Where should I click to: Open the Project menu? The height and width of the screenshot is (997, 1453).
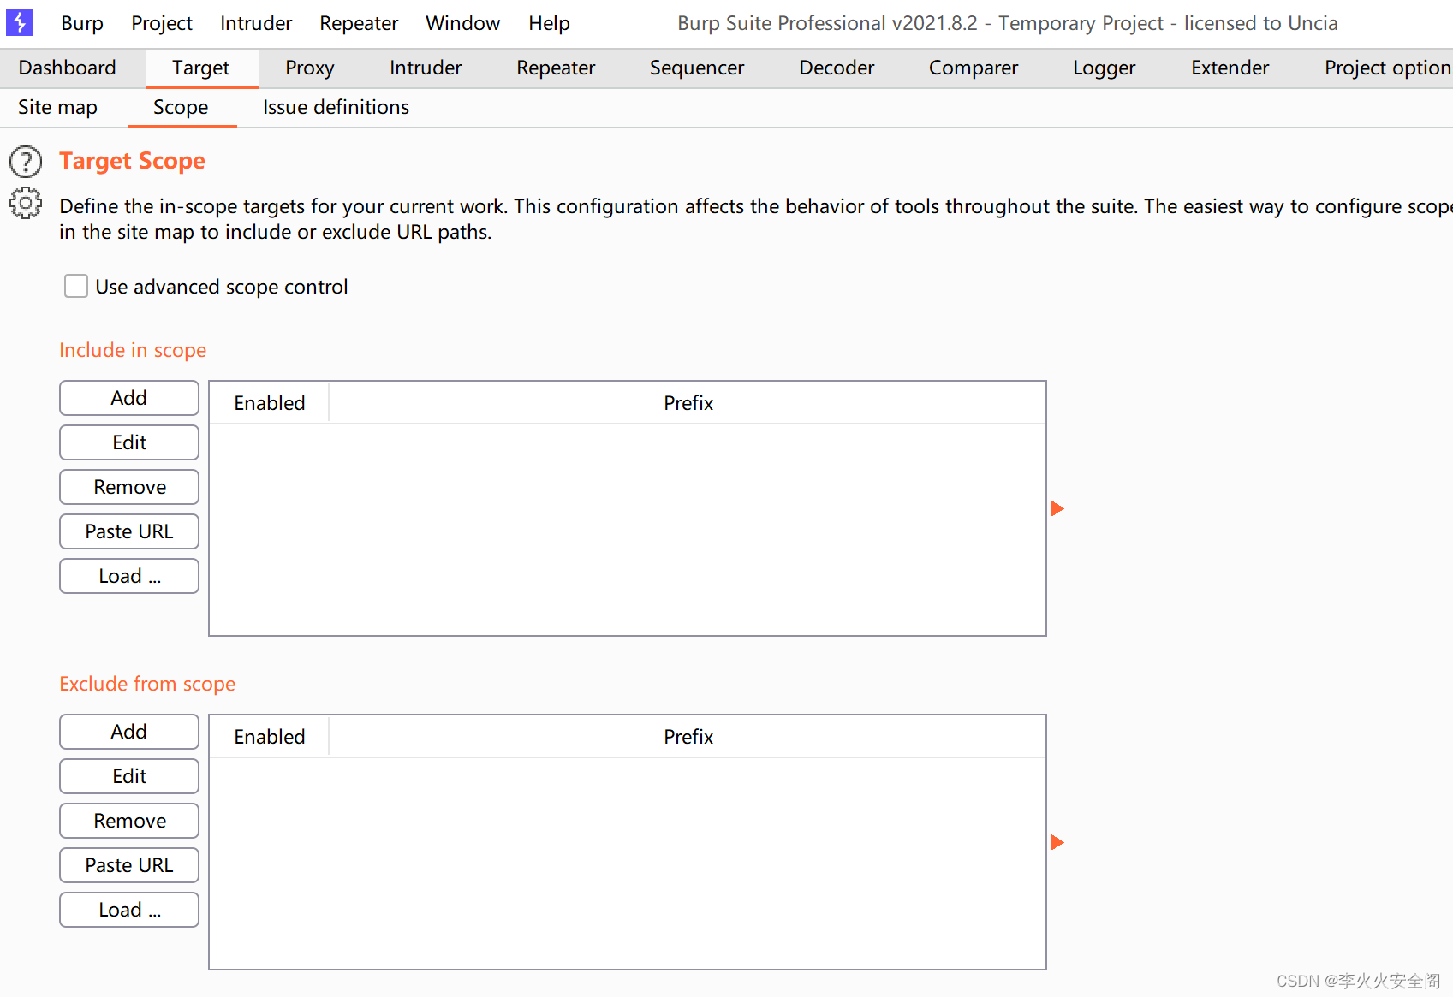pyautogui.click(x=162, y=23)
